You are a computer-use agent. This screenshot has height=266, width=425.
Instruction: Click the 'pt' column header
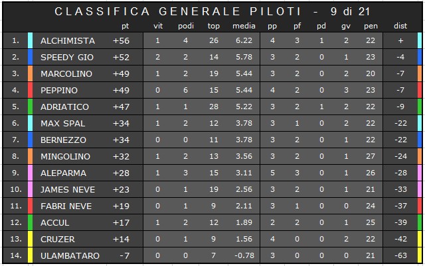tap(126, 26)
